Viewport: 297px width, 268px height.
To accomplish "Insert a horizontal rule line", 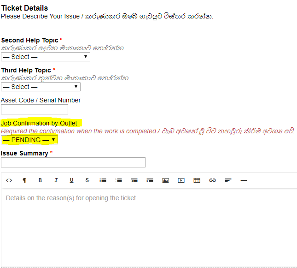I will coord(244,180).
